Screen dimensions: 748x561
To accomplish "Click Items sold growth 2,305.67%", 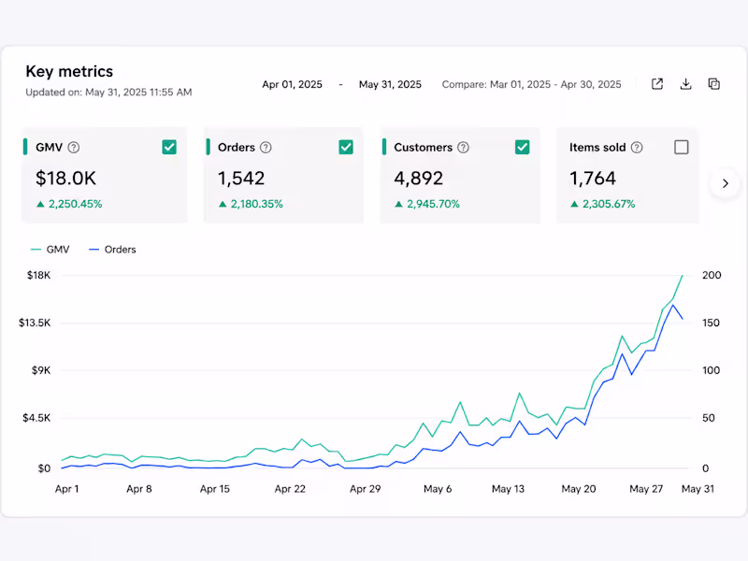I will pos(603,204).
